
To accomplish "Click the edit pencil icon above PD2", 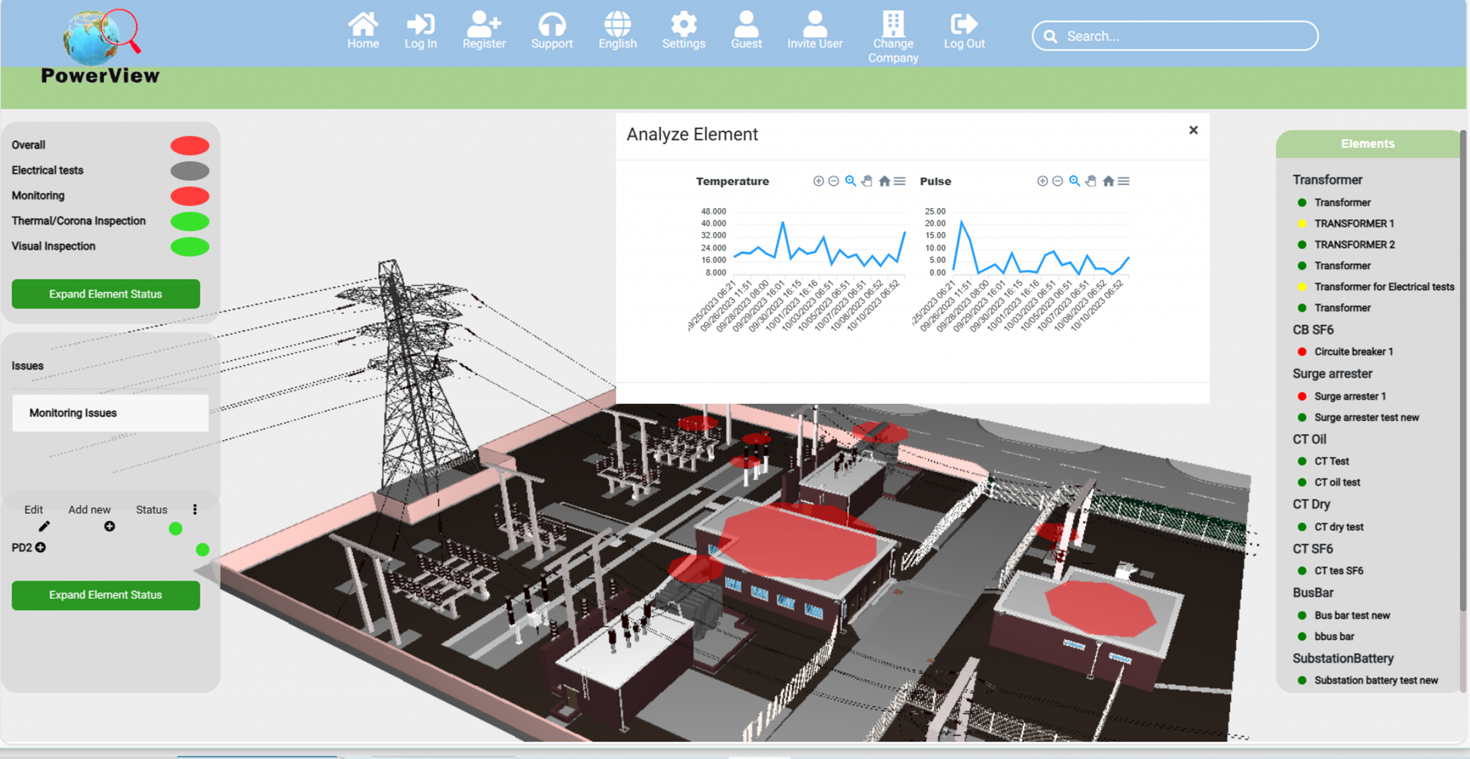I will click(44, 527).
